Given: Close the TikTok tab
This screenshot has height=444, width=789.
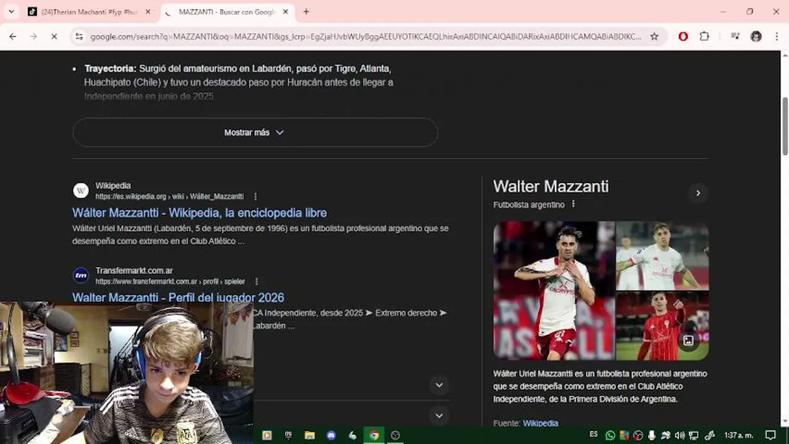Looking at the screenshot, I should pyautogui.click(x=148, y=12).
